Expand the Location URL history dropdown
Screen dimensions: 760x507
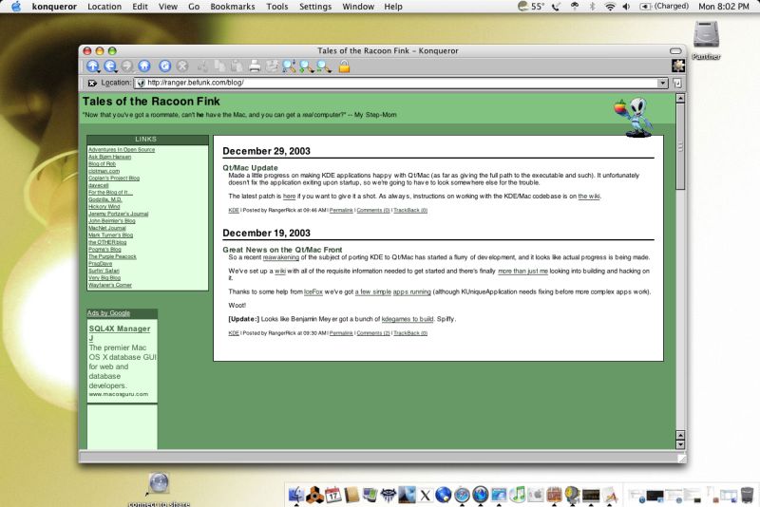click(x=662, y=83)
